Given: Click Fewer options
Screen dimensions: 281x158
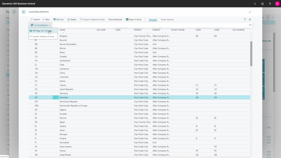Looking at the screenshot, I should click(x=167, y=19).
